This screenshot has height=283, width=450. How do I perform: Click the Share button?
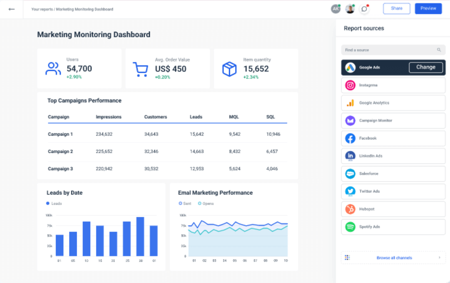[x=396, y=8]
